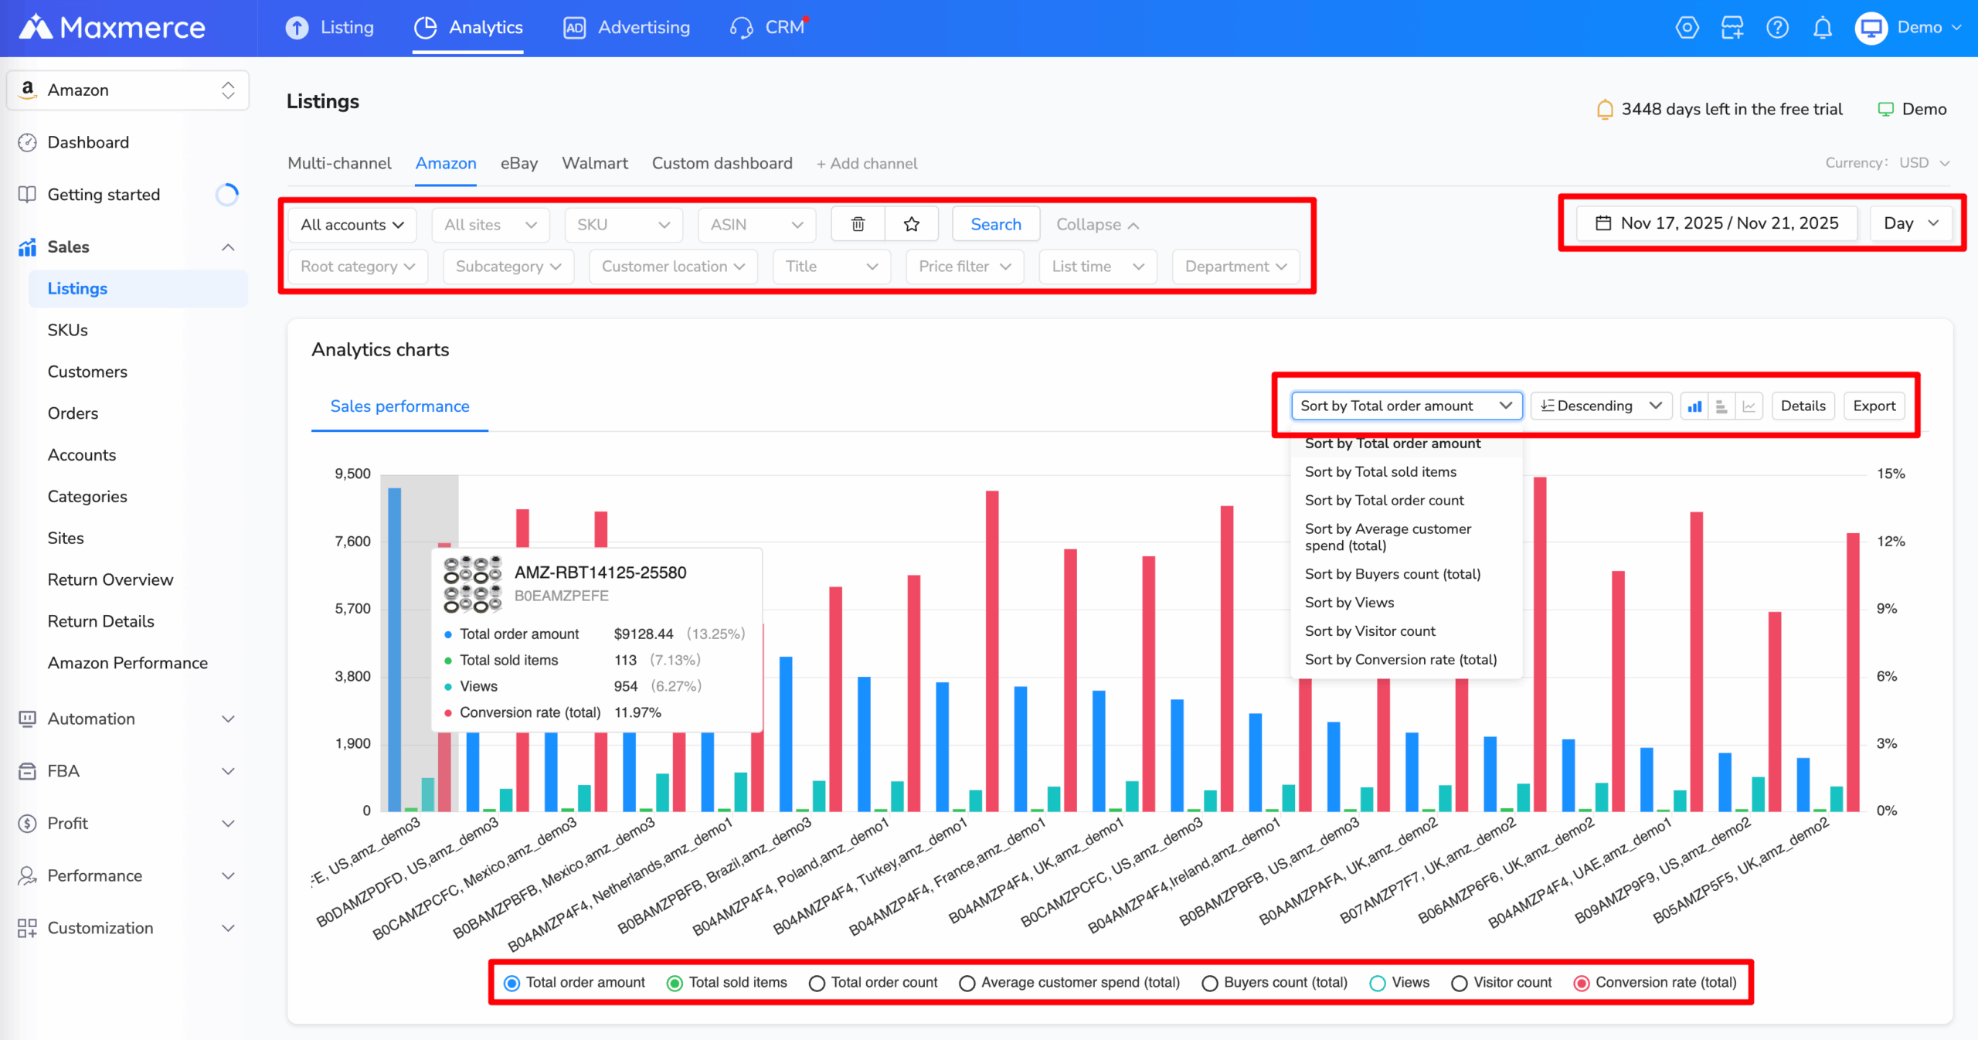Toggle Conversion rate (total) legend radio
Image resolution: width=1978 pixels, height=1040 pixels.
pos(1582,983)
